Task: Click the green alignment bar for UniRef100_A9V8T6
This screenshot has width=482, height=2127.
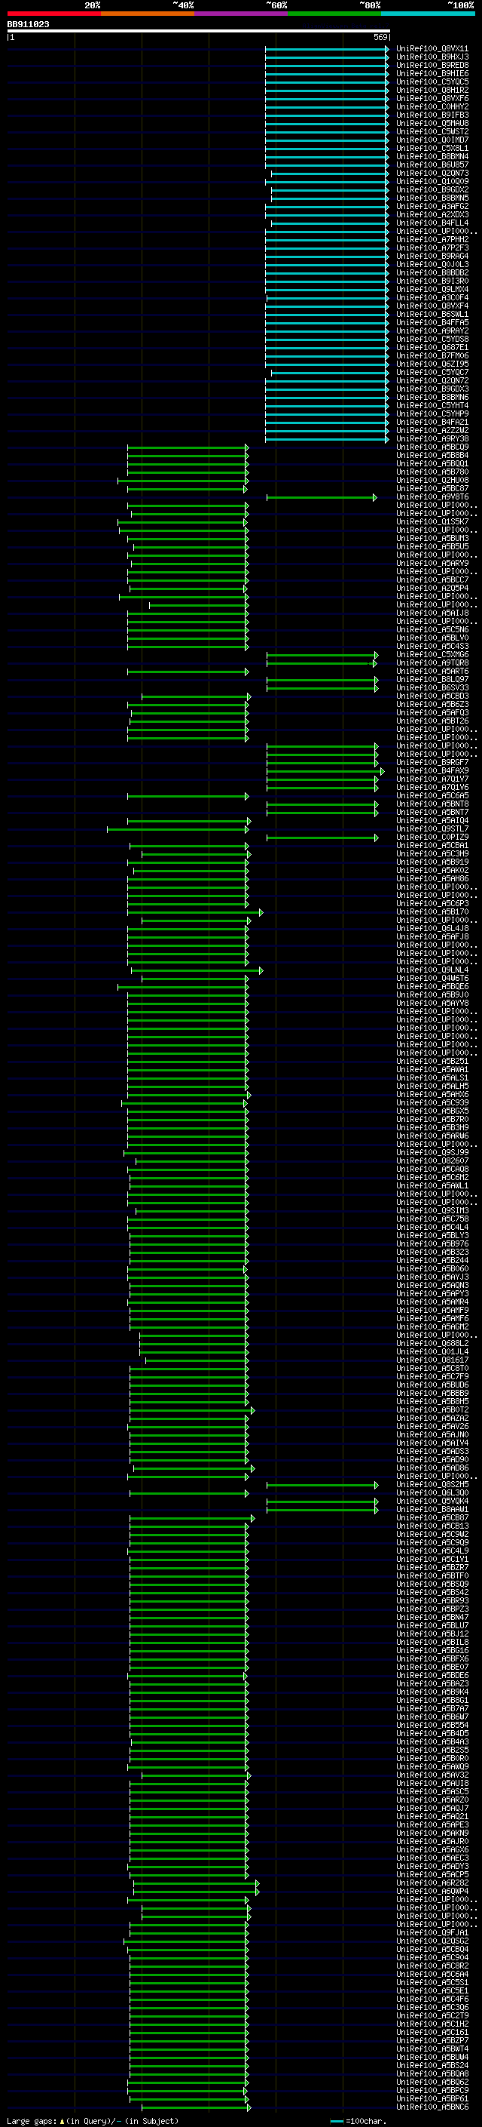Action: (x=322, y=497)
